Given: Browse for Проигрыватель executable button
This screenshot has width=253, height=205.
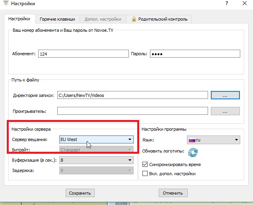Looking at the screenshot, I should pyautogui.click(x=225, y=111).
